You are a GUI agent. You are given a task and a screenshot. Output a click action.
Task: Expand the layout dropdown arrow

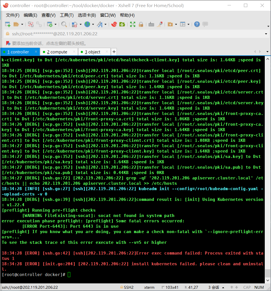pos(189,24)
